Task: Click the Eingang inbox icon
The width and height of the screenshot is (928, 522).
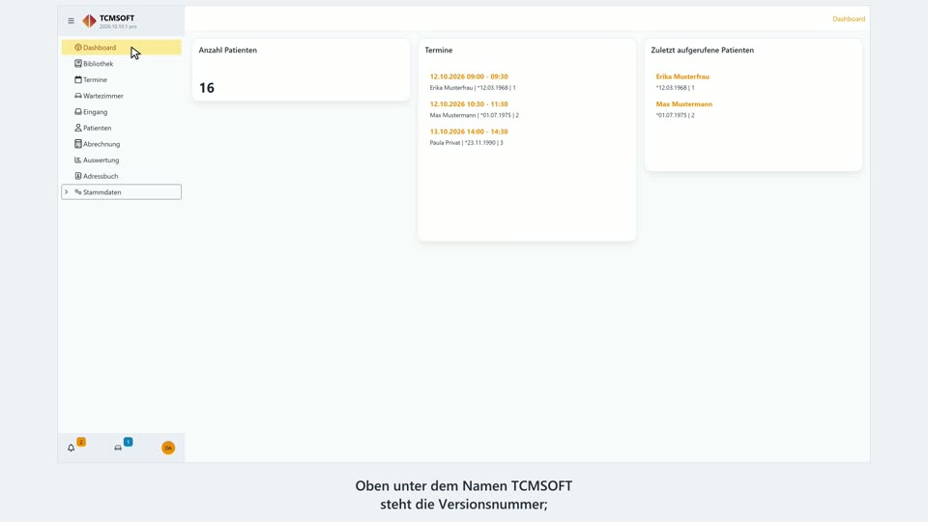Action: [x=78, y=111]
